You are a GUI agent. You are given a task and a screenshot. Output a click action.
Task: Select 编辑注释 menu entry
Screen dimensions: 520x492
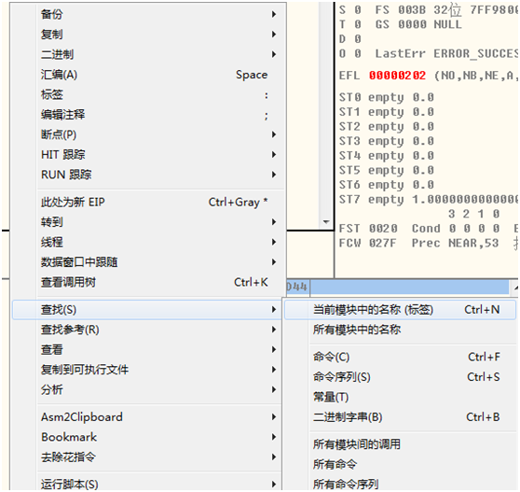click(x=147, y=115)
